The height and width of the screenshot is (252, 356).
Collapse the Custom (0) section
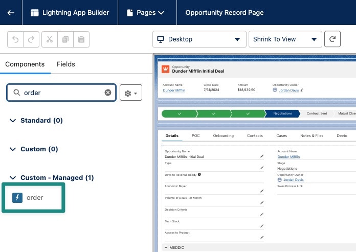point(13,149)
